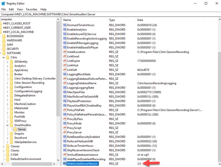Click the string icon of InstallLocation
This screenshot has width=221, height=167.
(x=65, y=52)
